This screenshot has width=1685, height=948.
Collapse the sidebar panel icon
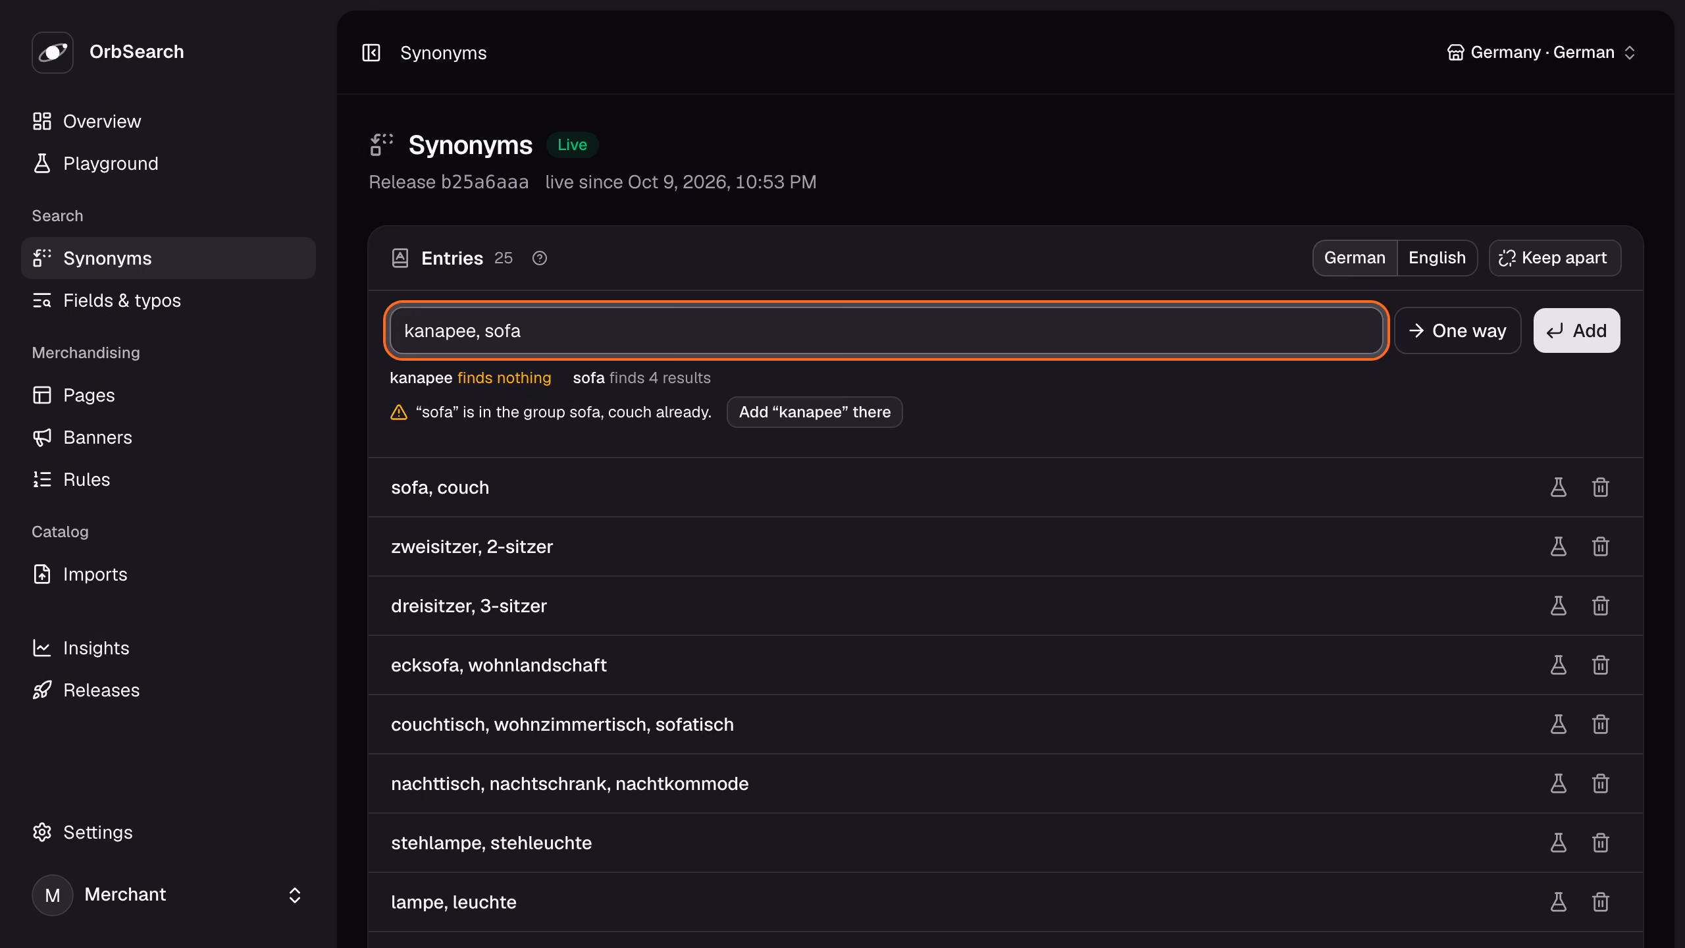point(371,53)
